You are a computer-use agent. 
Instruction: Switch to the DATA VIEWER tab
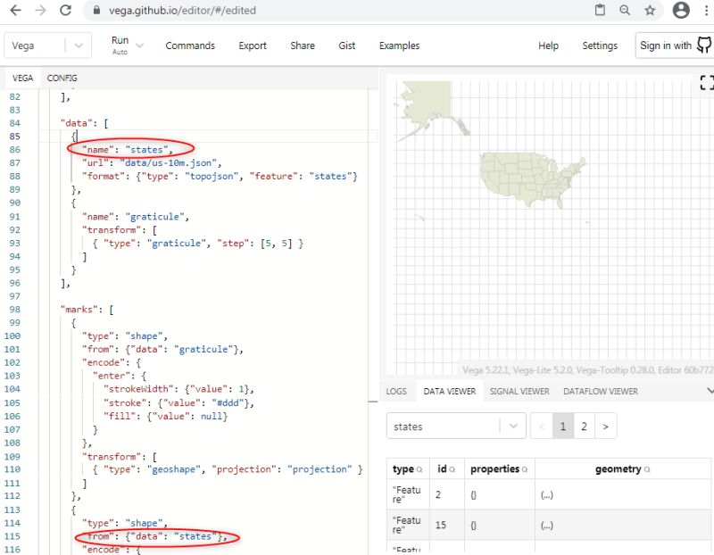450,391
